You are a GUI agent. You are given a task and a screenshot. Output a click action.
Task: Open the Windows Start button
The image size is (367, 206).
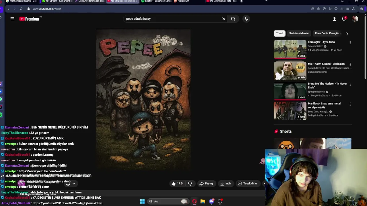[142, 201]
